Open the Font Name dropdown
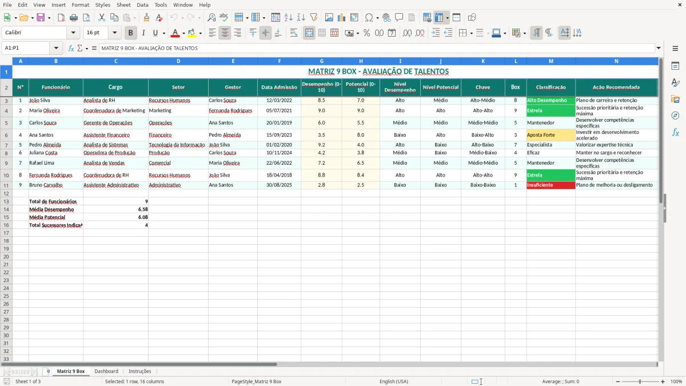The image size is (686, 386). [x=73, y=33]
